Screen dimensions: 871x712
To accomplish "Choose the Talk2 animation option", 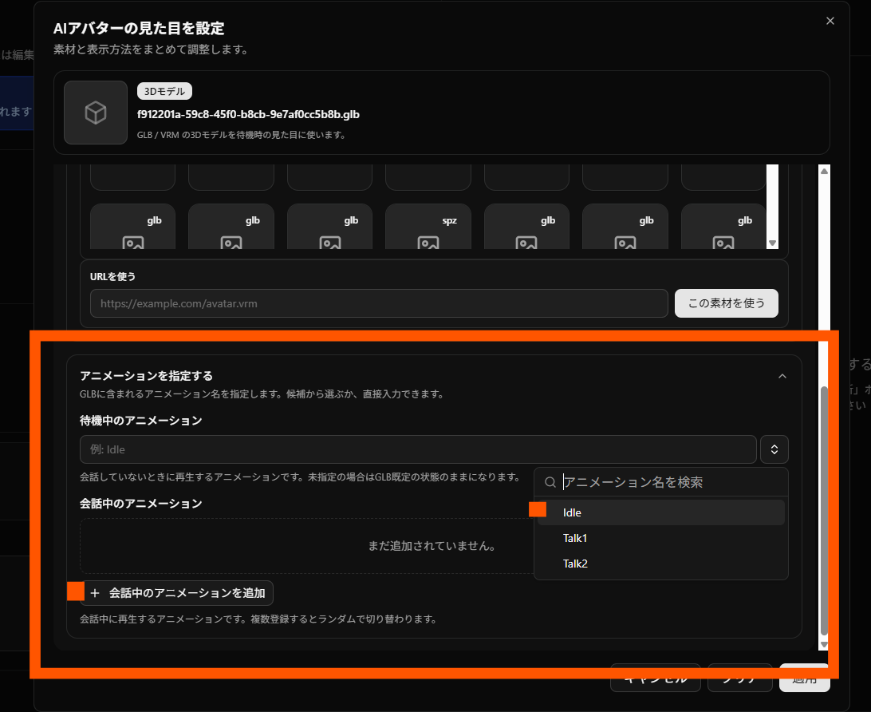I will pyautogui.click(x=661, y=564).
